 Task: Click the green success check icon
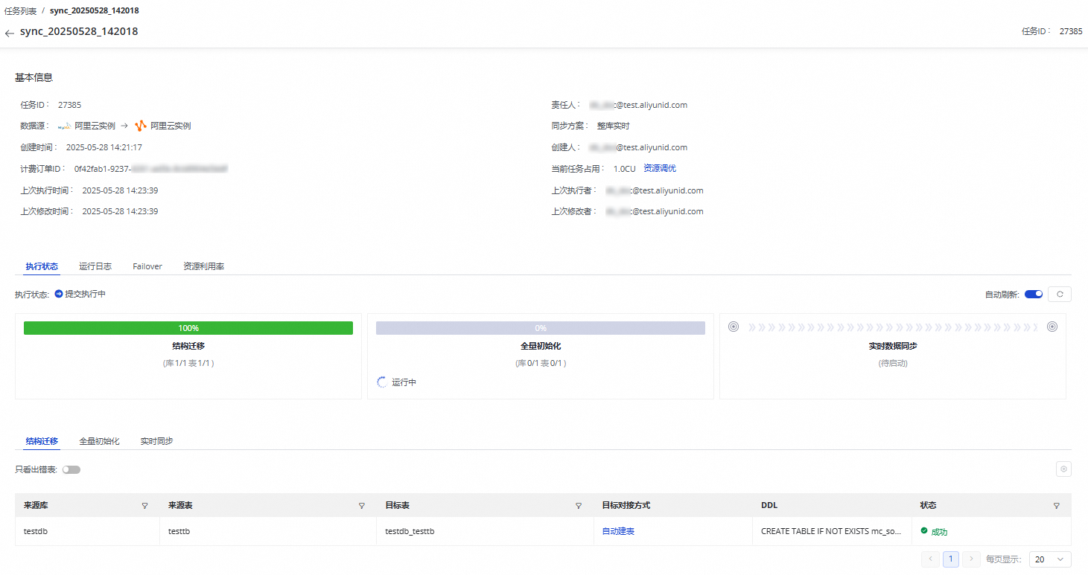[x=924, y=531]
